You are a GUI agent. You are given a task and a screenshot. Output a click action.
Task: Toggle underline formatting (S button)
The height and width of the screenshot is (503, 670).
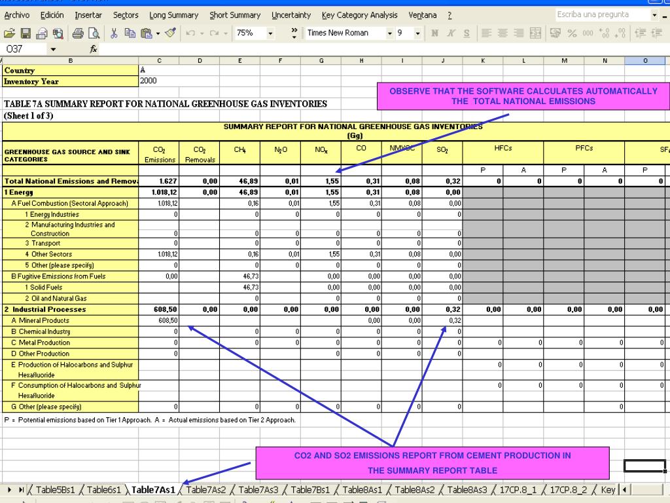(x=467, y=33)
